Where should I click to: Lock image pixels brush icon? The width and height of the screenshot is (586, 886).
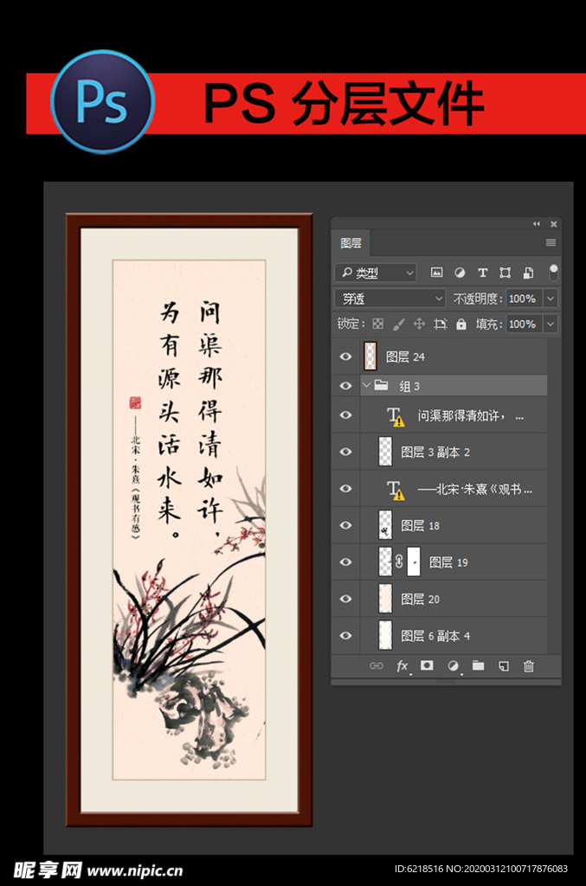click(398, 324)
